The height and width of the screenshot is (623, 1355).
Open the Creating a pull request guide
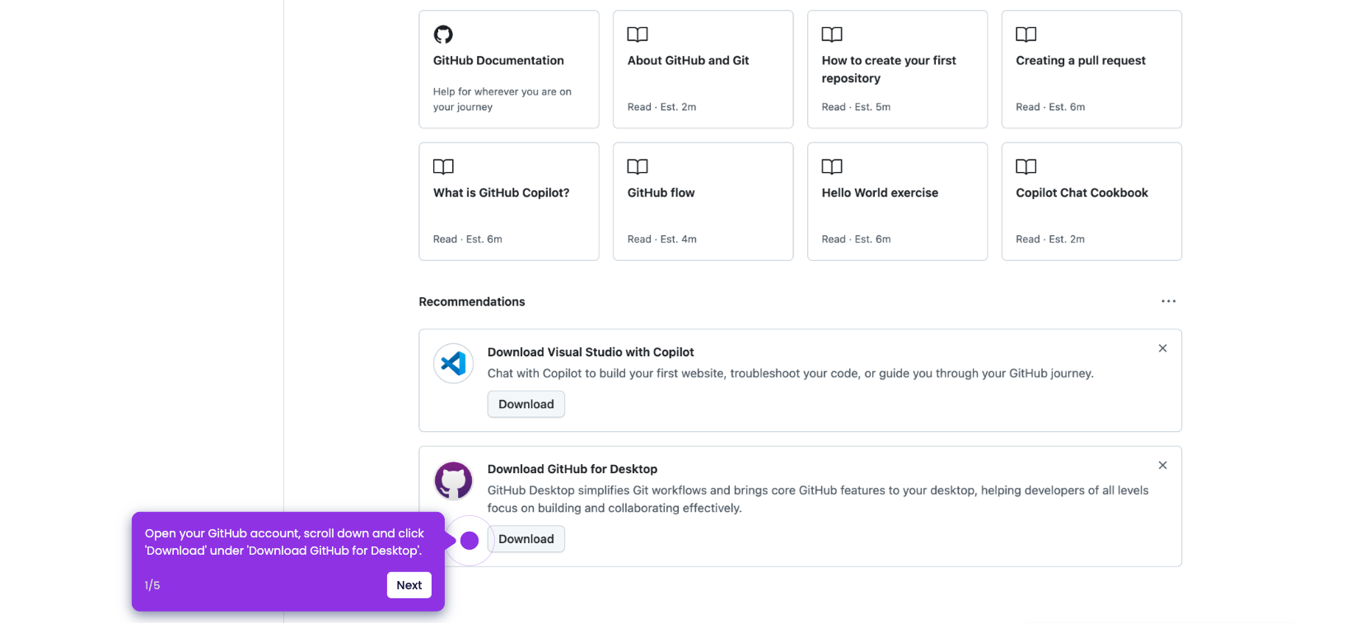point(1092,69)
